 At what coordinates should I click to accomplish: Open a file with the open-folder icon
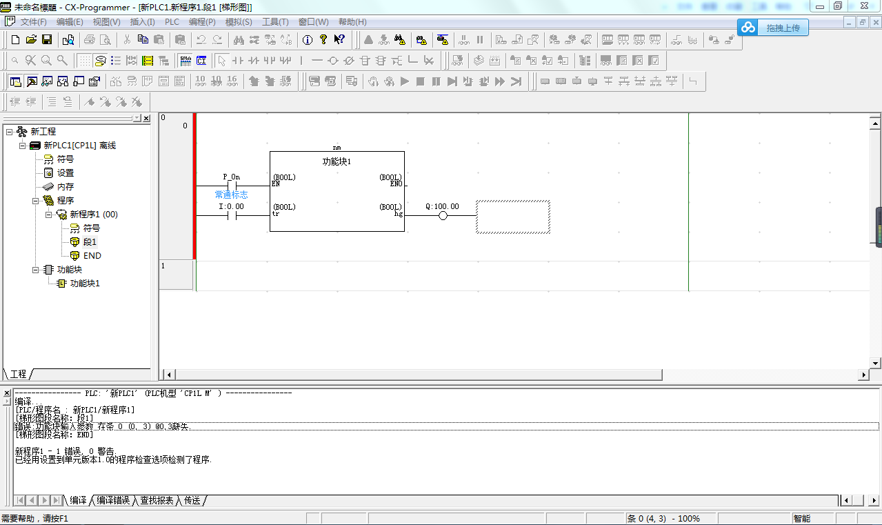(x=31, y=40)
